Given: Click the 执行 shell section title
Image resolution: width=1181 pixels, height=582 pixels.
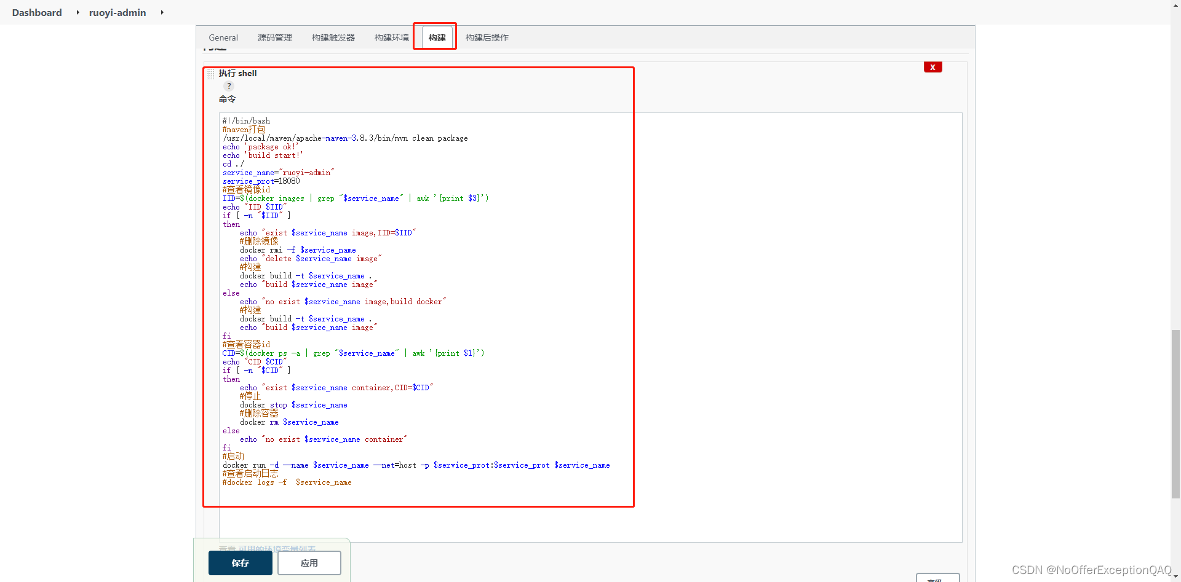Looking at the screenshot, I should [x=237, y=73].
